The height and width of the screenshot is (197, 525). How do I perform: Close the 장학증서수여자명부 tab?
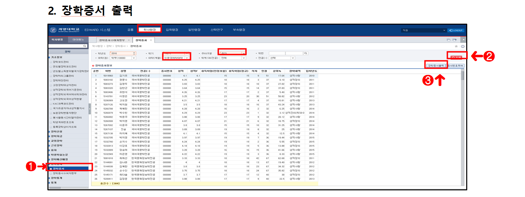[x=129, y=40]
